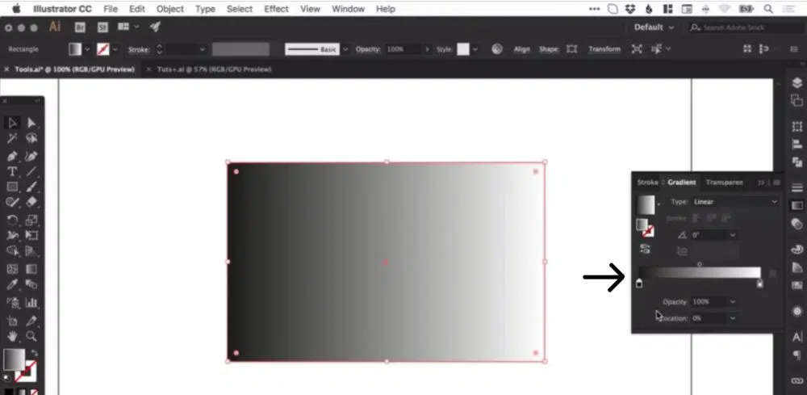The height and width of the screenshot is (395, 807).
Task: Open the Object menu
Action: [x=170, y=9]
